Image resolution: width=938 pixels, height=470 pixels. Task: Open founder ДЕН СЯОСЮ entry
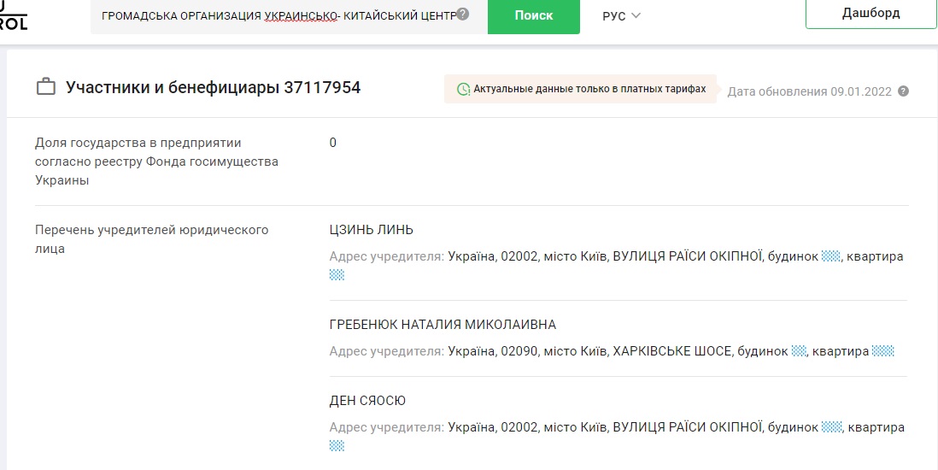point(367,401)
